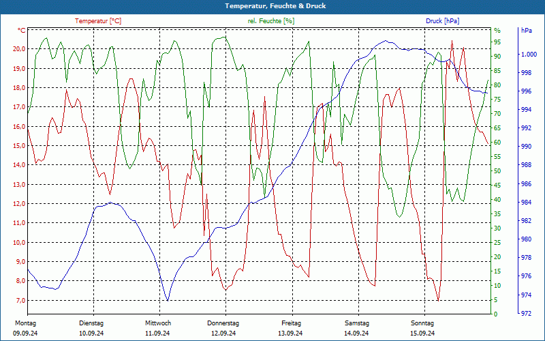
Task: Click the '35' humidity axis value
Action: click(x=497, y=214)
